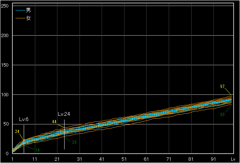Click the blue 男 legend line

pos(20,10)
